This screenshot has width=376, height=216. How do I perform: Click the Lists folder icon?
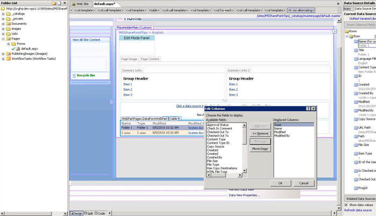coord(9,34)
